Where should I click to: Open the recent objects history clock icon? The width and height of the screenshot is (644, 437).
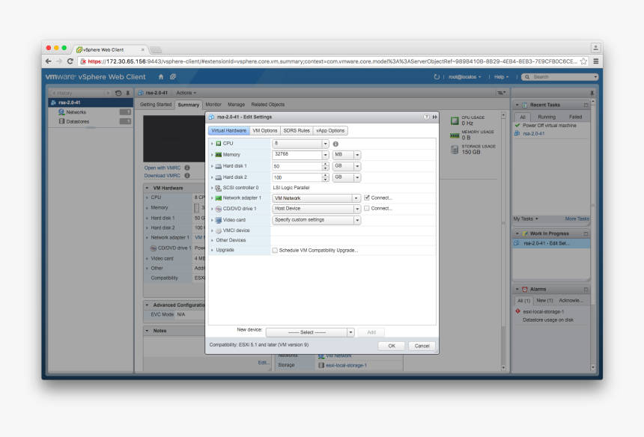tap(118, 93)
